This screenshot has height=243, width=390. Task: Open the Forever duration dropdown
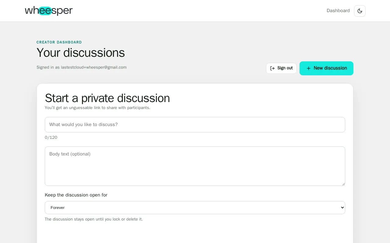(195, 207)
